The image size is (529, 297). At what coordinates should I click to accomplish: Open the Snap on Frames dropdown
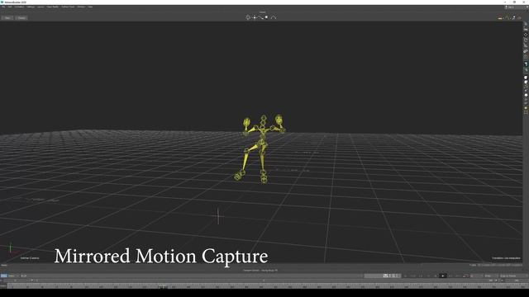[512, 276]
